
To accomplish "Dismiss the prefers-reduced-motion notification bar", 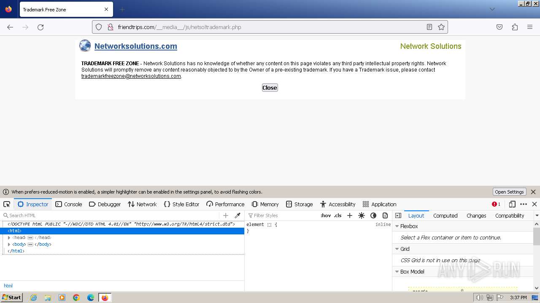I will pos(533,192).
